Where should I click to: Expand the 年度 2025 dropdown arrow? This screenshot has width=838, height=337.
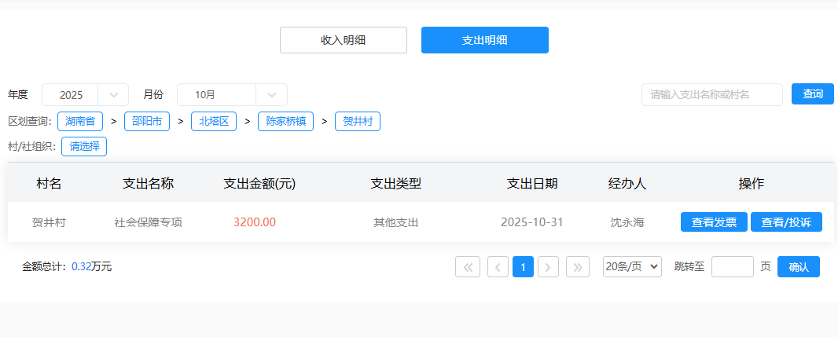click(x=114, y=95)
